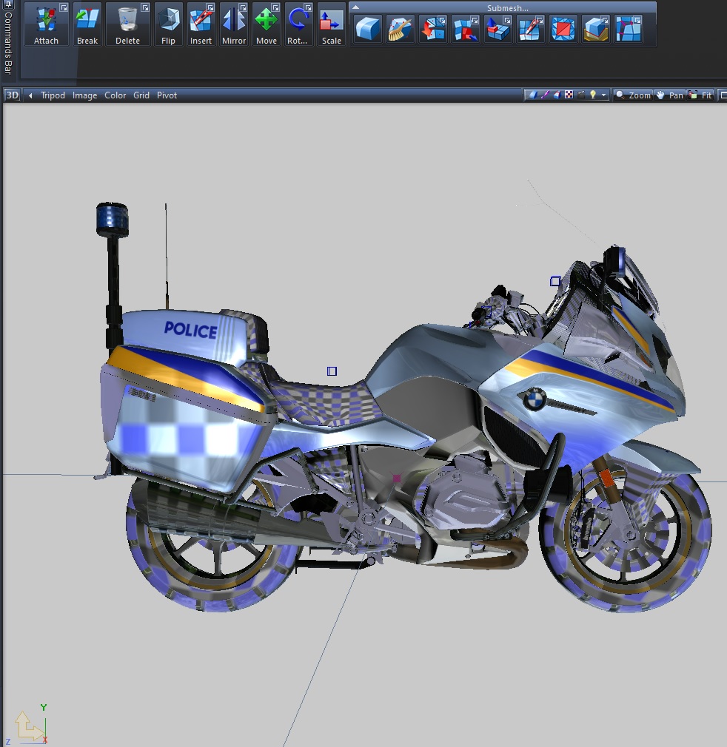This screenshot has width=727, height=747.
Task: Maximize viewport with window icon
Action: pyautogui.click(x=723, y=95)
